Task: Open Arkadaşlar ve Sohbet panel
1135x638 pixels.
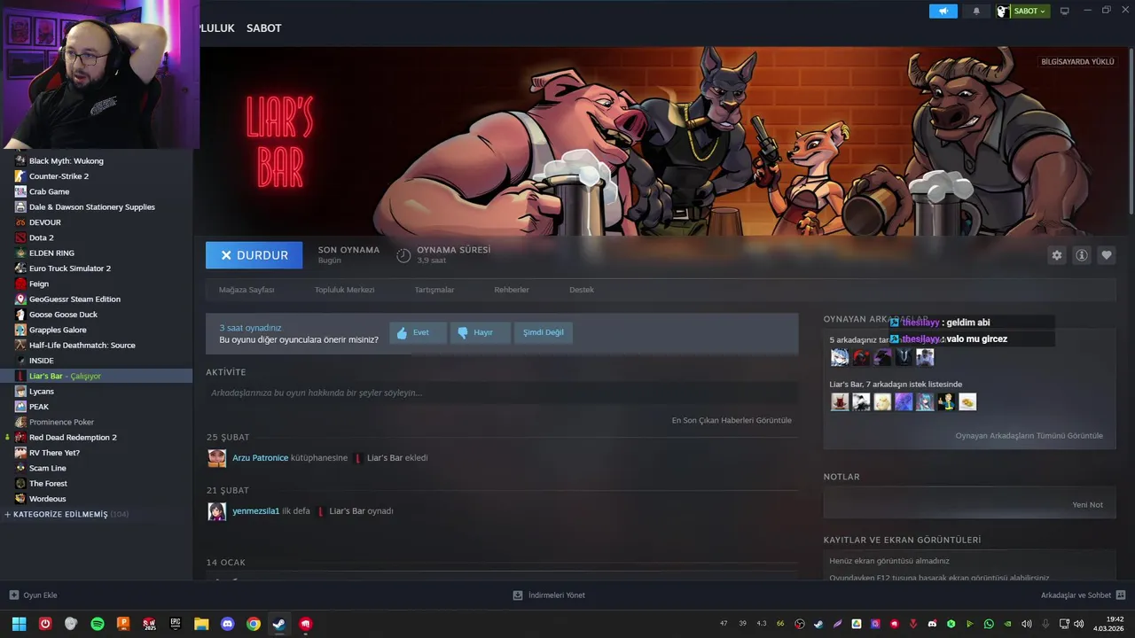Action: pyautogui.click(x=1083, y=595)
